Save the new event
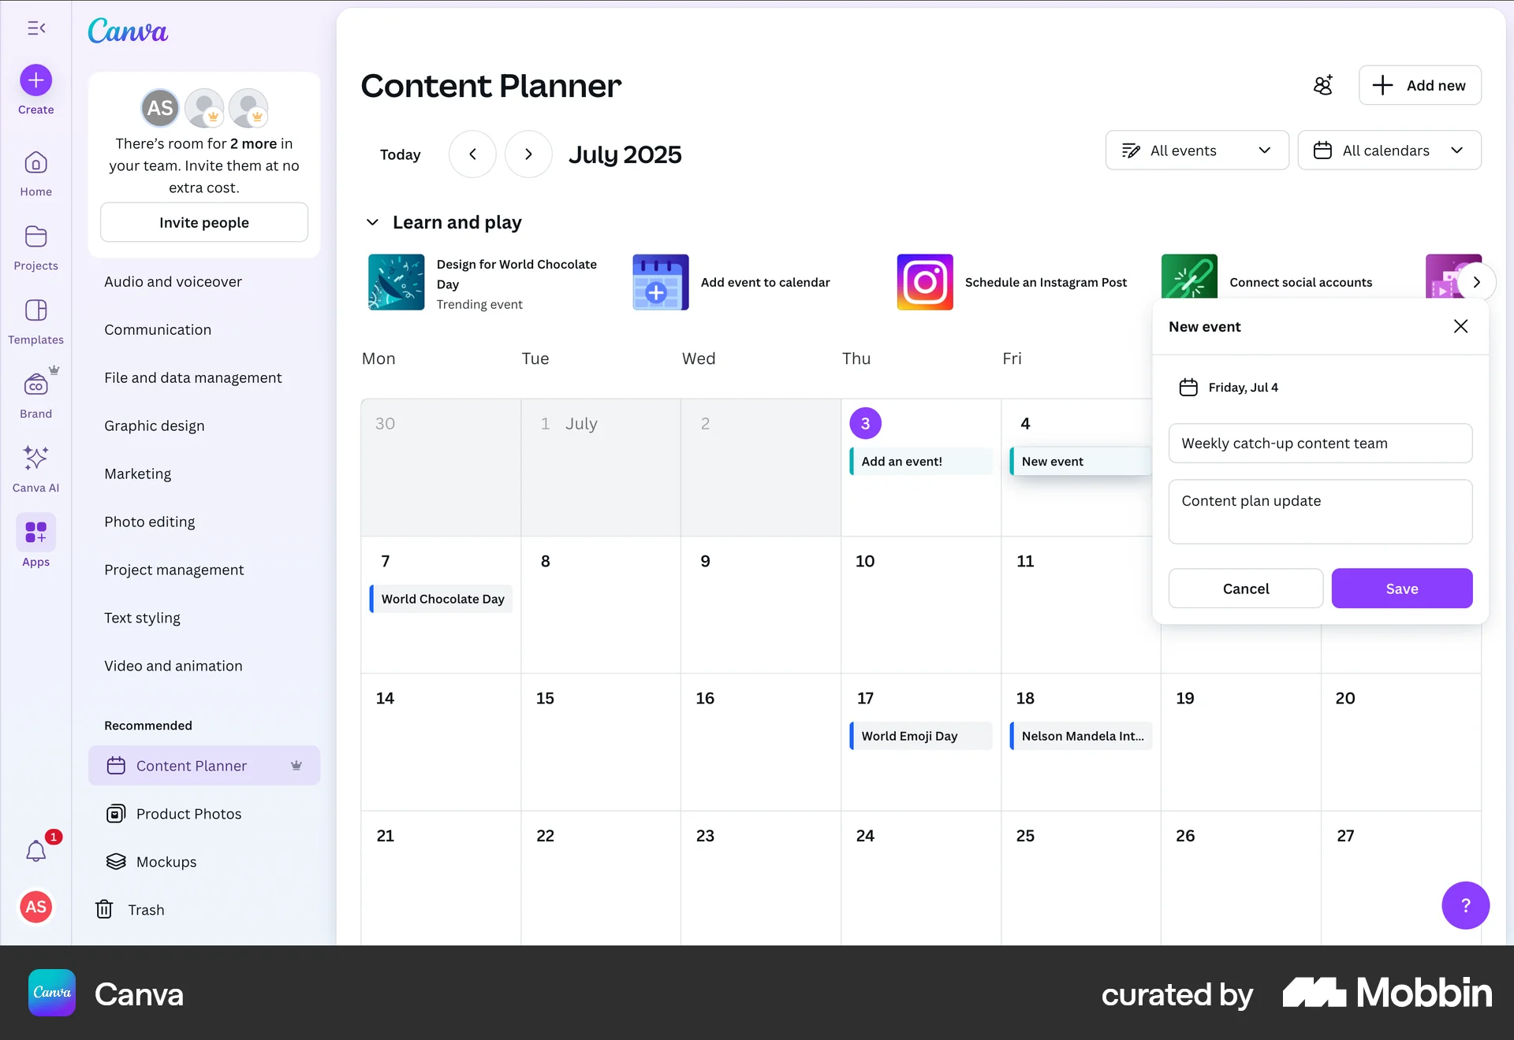 click(x=1401, y=589)
